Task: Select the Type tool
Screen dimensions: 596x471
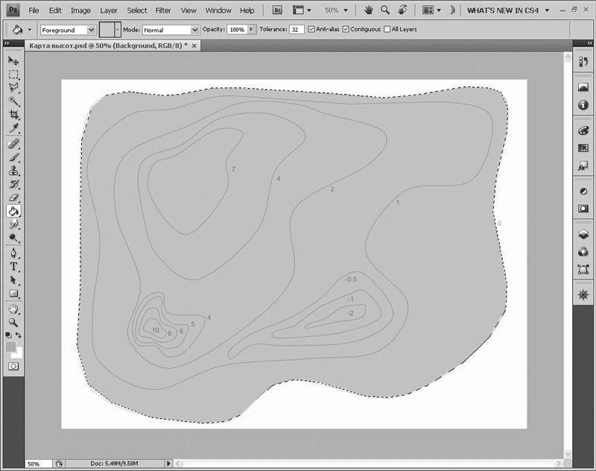Action: pos(13,266)
